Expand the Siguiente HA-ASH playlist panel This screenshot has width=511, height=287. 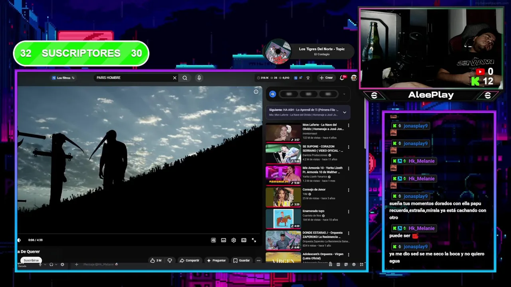(x=345, y=112)
